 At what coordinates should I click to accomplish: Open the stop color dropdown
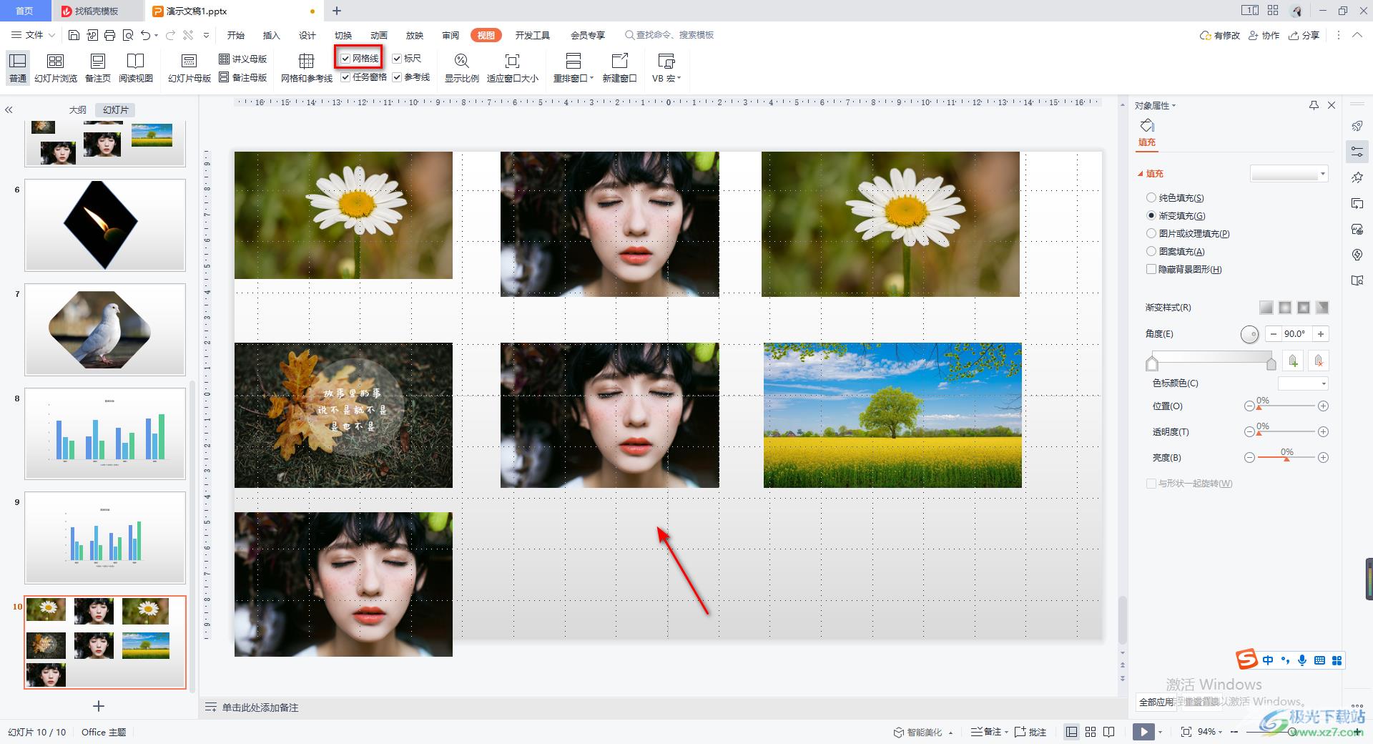[1303, 383]
